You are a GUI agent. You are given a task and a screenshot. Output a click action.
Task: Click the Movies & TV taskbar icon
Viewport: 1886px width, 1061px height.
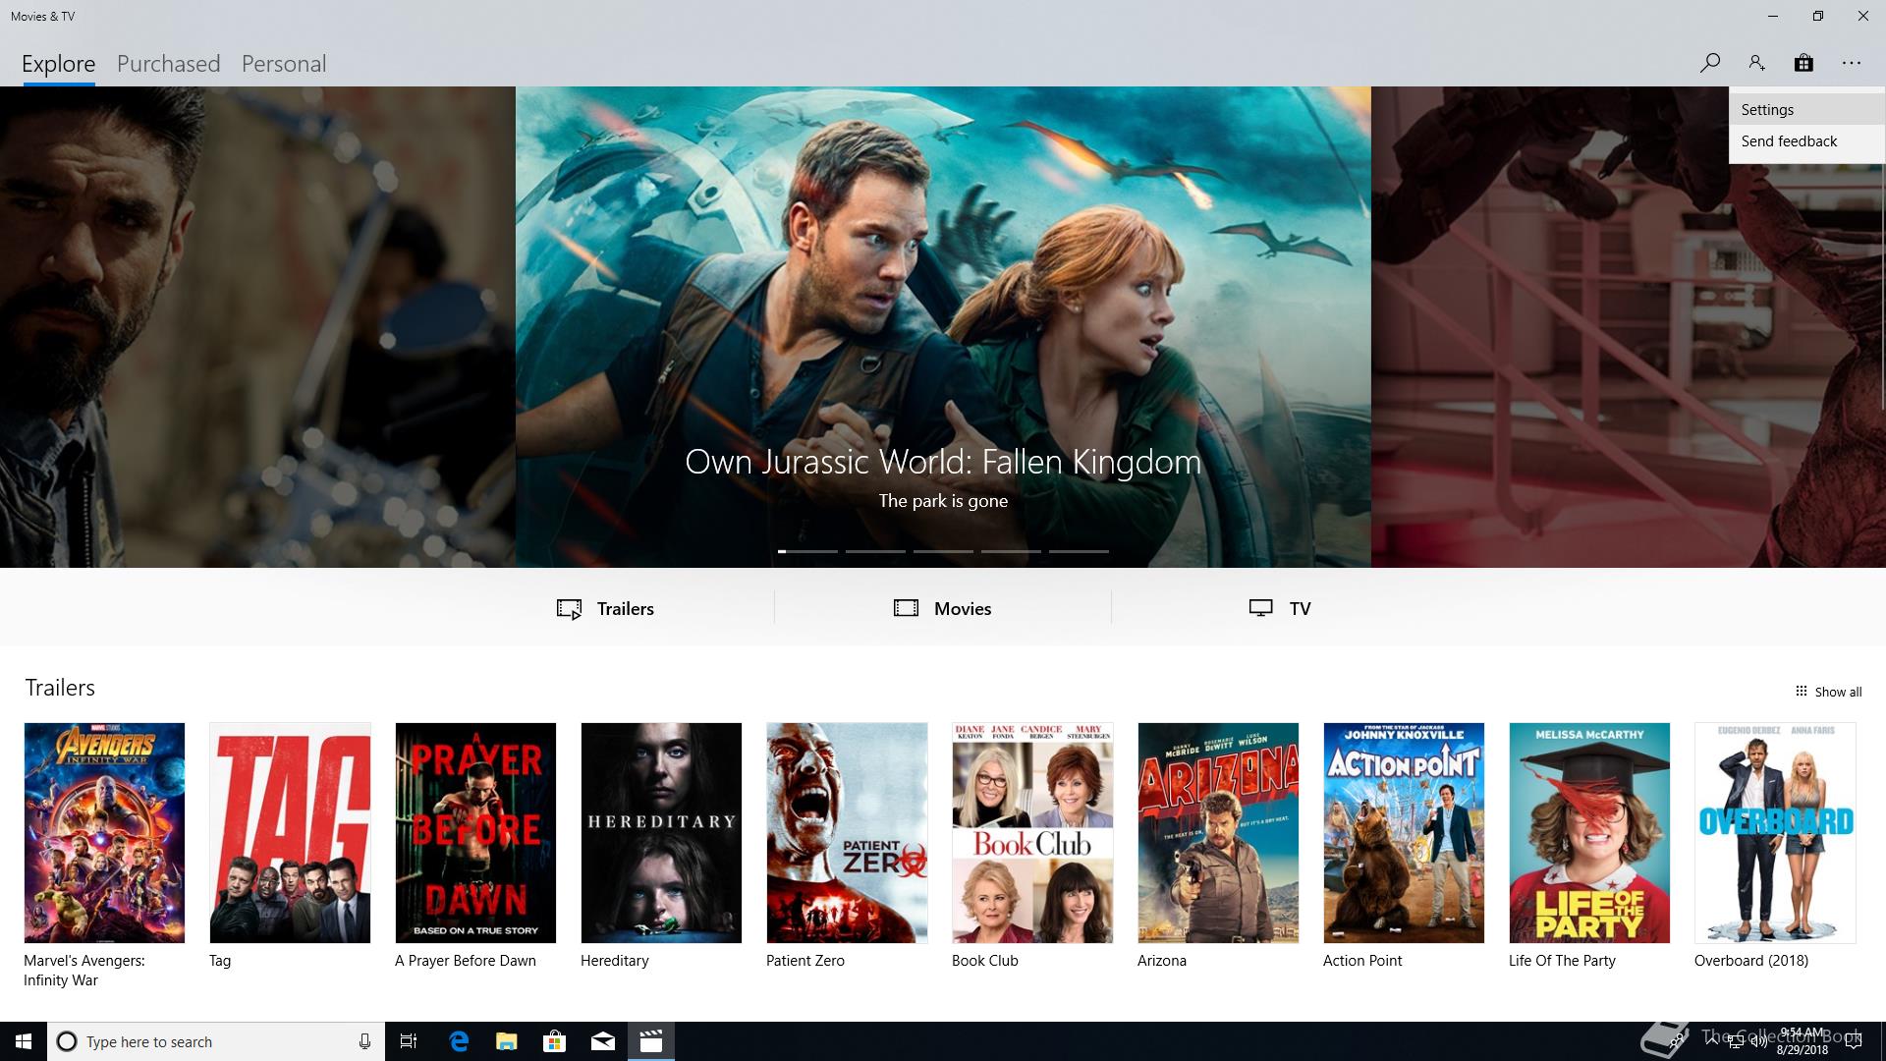pyautogui.click(x=651, y=1041)
